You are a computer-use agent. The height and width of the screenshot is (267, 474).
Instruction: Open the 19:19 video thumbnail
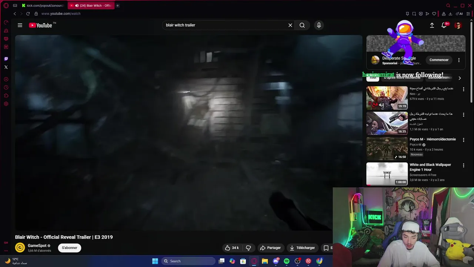pos(387,98)
